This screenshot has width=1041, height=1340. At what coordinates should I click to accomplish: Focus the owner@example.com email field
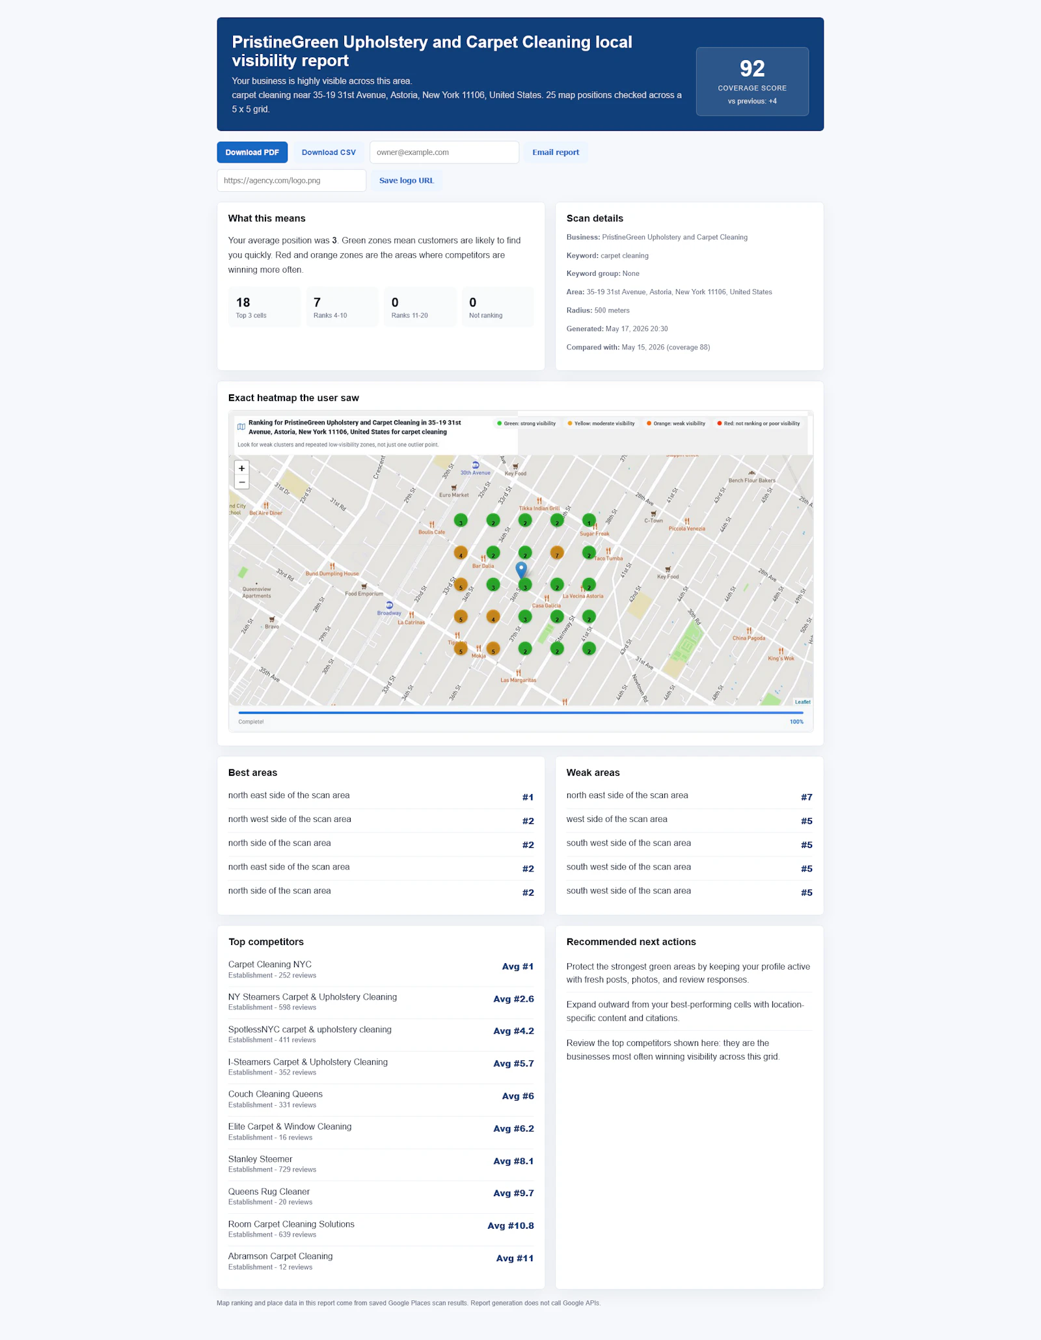[x=444, y=152]
